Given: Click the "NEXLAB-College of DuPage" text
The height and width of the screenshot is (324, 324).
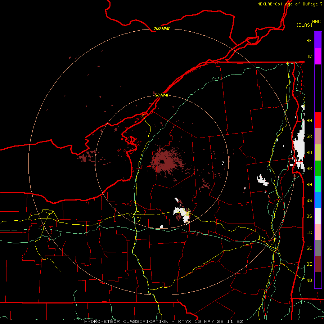Looking at the screenshot, I should point(288,4).
